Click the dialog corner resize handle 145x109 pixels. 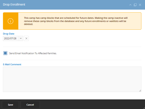[x=144, y=108]
